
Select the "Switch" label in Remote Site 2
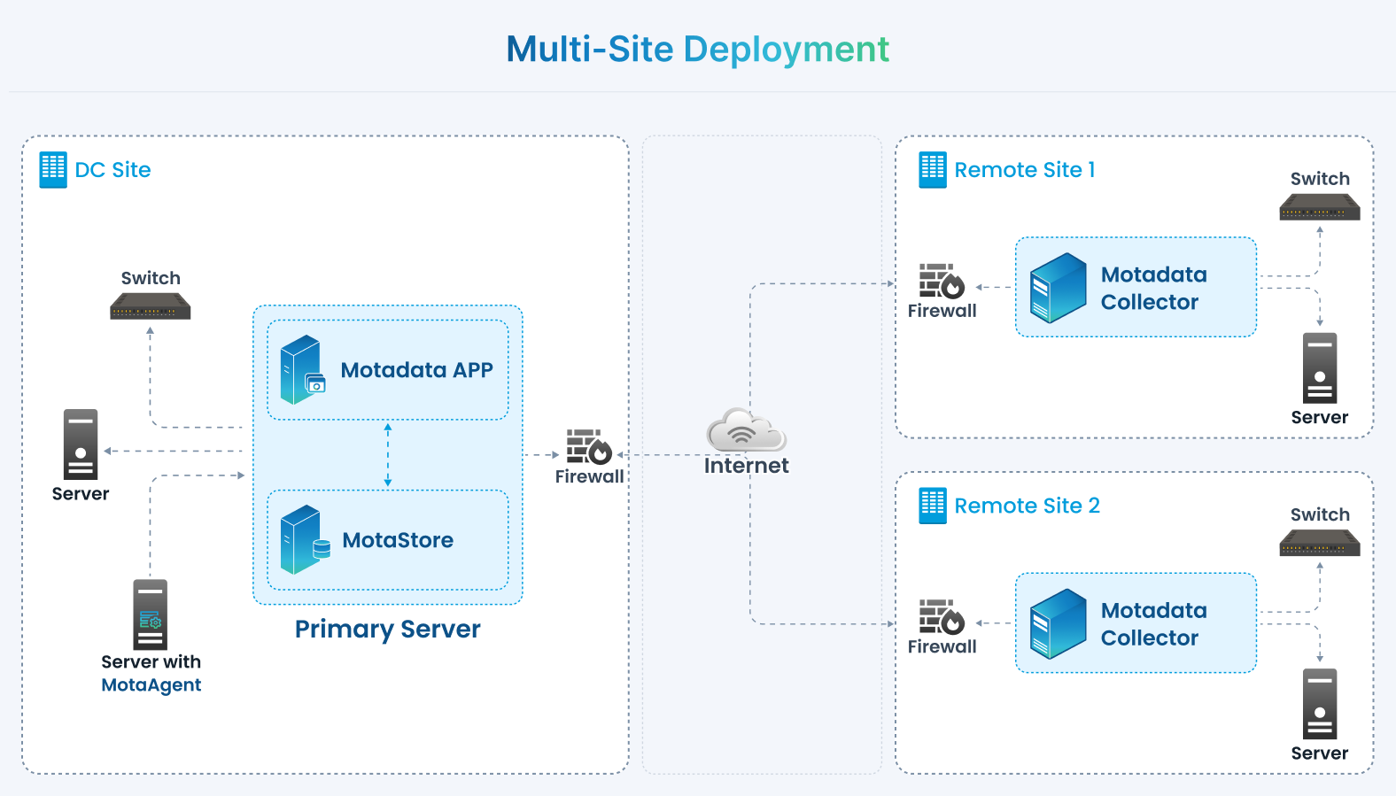tap(1320, 514)
